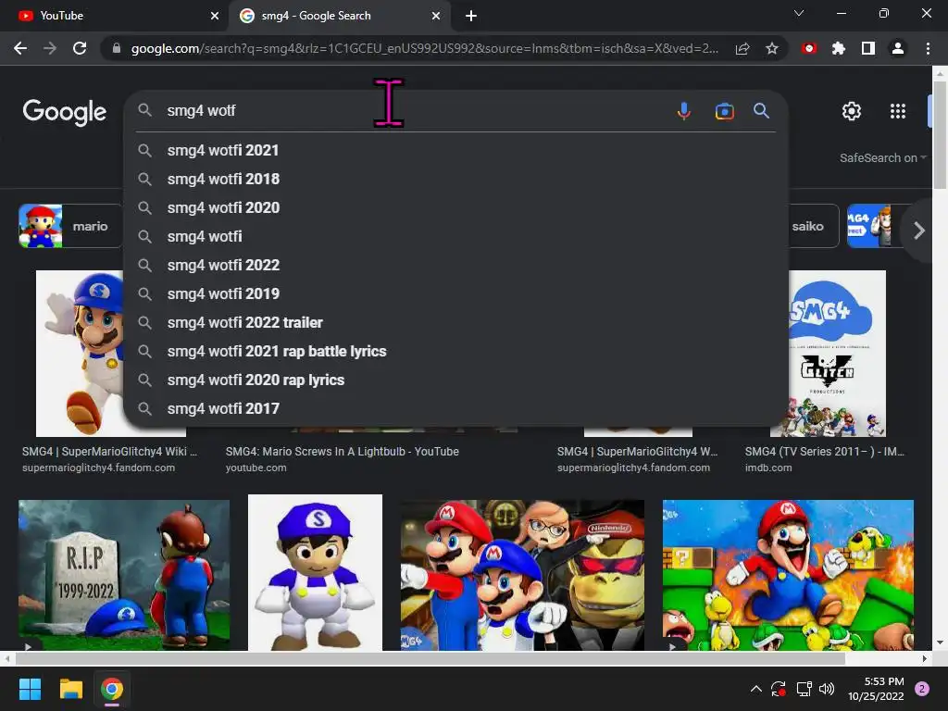The image size is (948, 711).
Task: Click the vertical page scrollbar
Action: pyautogui.click(x=940, y=134)
